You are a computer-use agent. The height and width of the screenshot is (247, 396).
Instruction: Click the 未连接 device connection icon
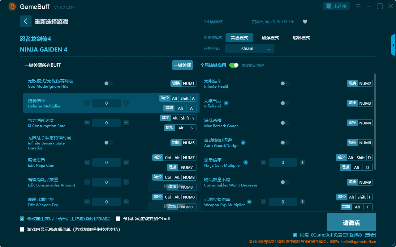pos(328,6)
